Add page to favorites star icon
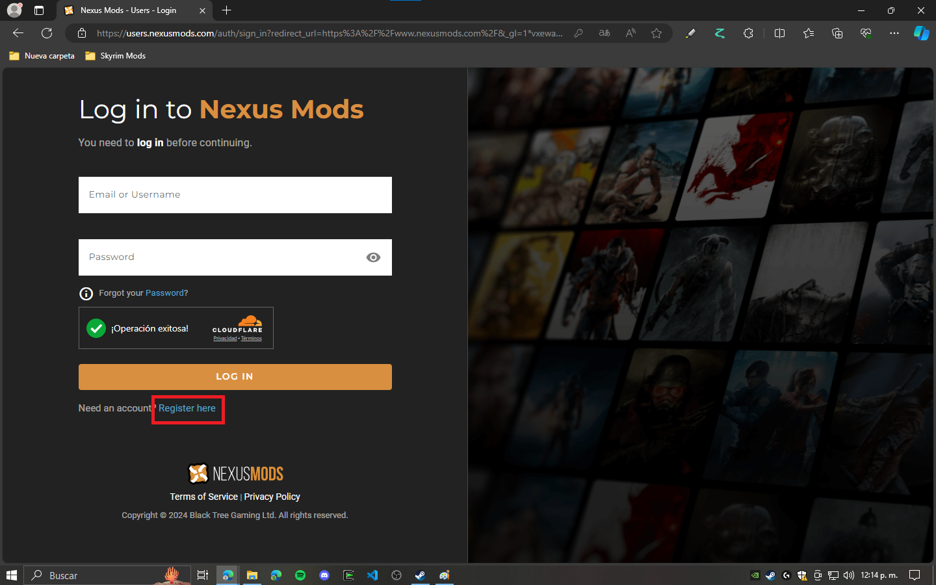The width and height of the screenshot is (936, 585). point(656,33)
